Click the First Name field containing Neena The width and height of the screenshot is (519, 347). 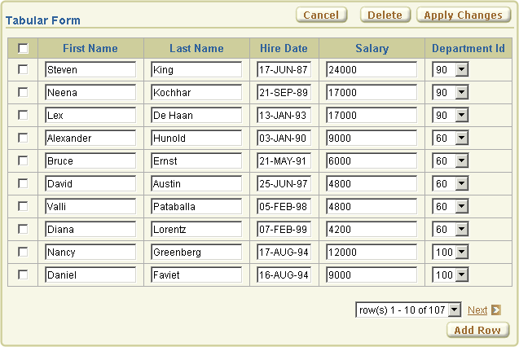pos(90,92)
